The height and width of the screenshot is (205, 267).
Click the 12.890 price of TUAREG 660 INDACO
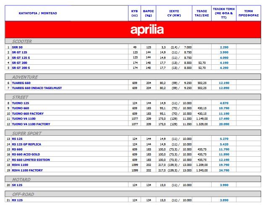224,88
